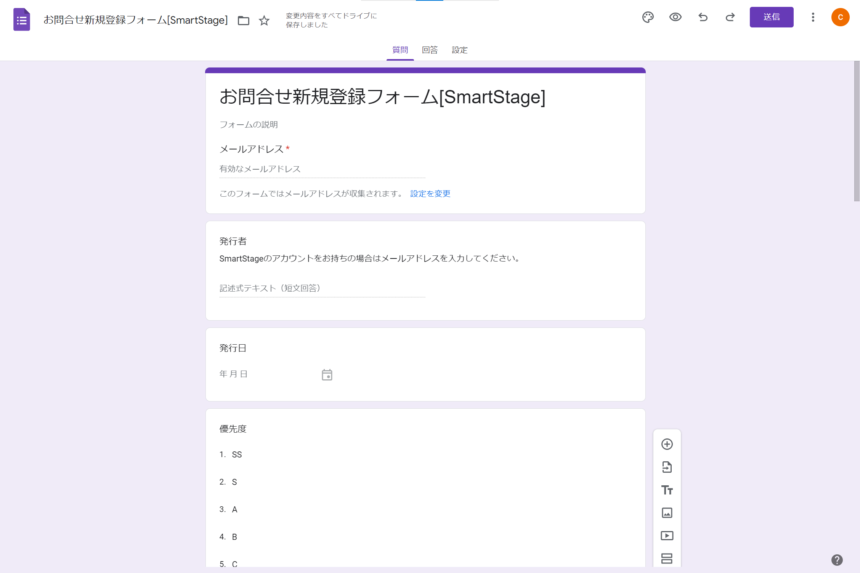Select the 優先度 question title
Image resolution: width=860 pixels, height=573 pixels.
coord(233,429)
